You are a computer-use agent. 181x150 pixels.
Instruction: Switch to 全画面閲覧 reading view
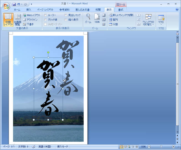[x=18, y=19]
